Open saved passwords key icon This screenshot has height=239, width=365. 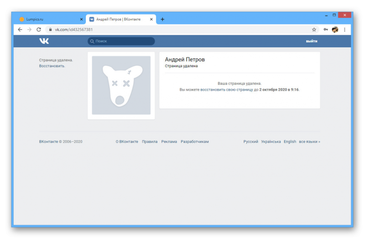pyautogui.click(x=326, y=30)
